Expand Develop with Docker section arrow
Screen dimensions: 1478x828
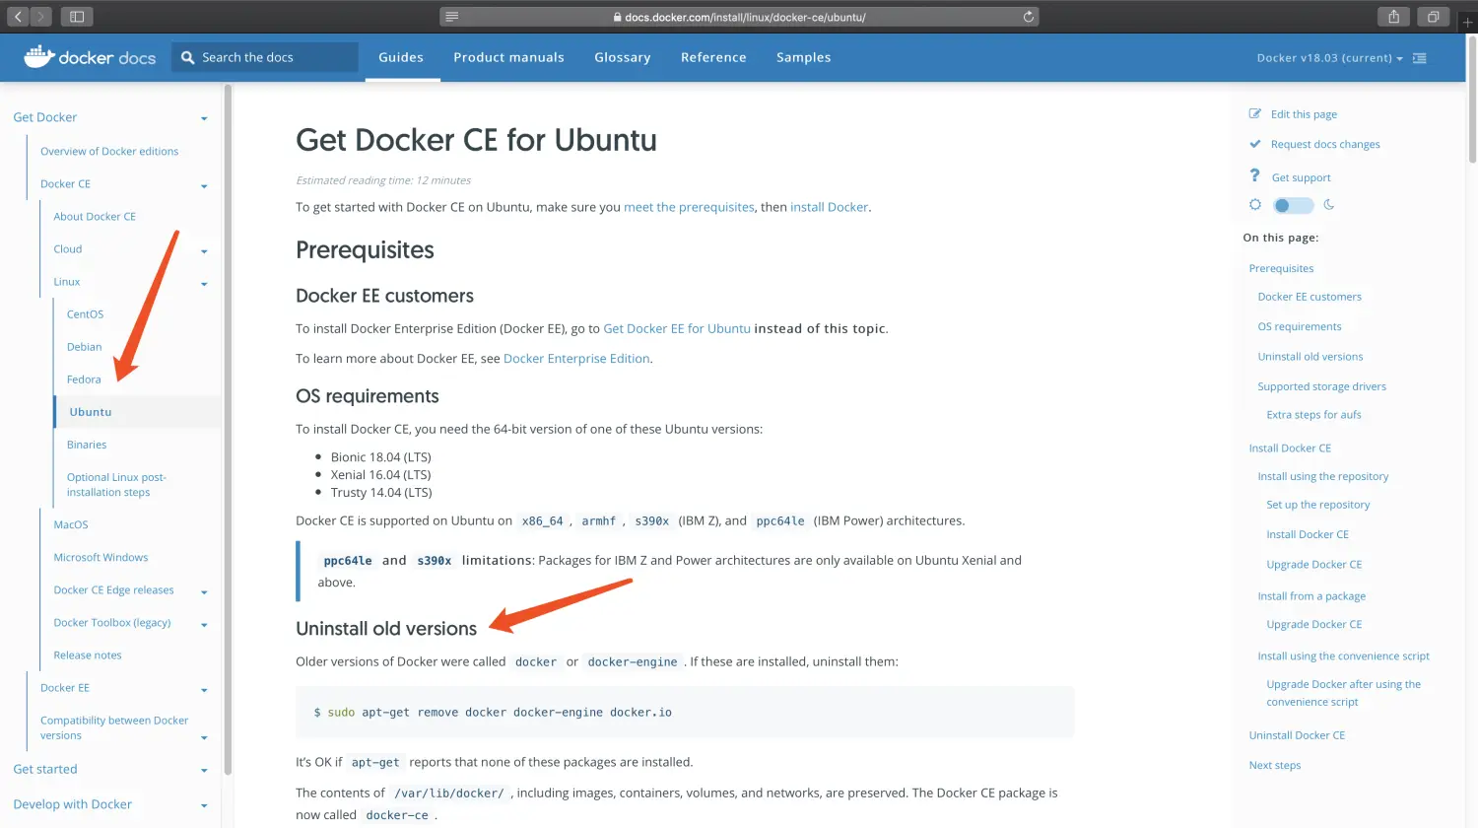(x=204, y=806)
